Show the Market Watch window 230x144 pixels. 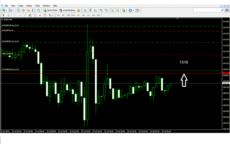click(x=18, y=10)
